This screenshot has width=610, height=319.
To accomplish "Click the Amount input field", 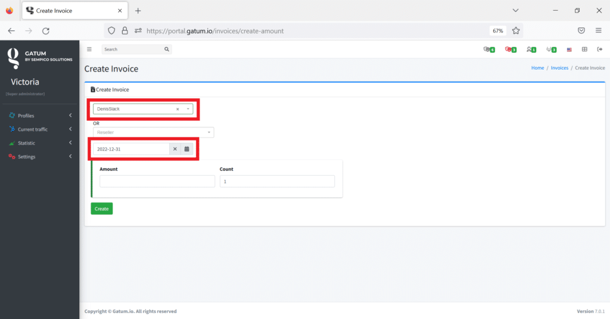I will [157, 182].
